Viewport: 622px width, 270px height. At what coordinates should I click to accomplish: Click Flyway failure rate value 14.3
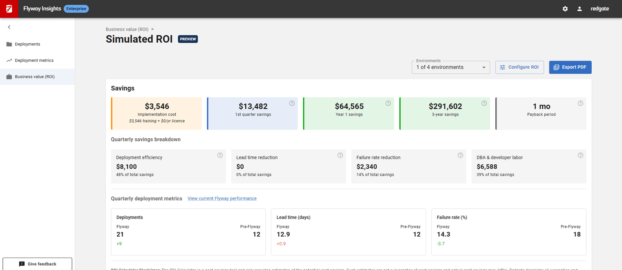[x=444, y=234]
